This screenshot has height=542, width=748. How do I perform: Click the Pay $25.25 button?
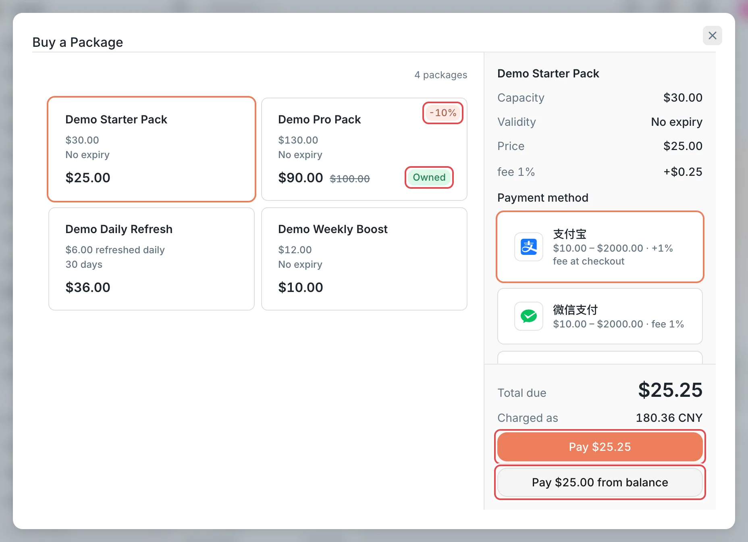pos(600,447)
